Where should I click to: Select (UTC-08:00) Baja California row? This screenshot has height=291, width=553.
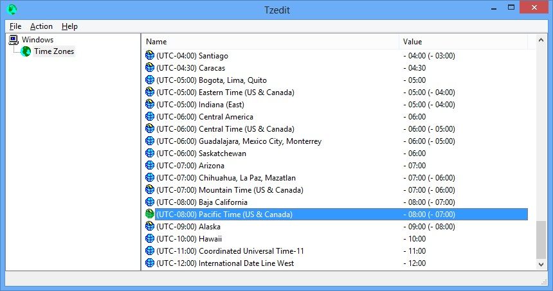[336, 202]
